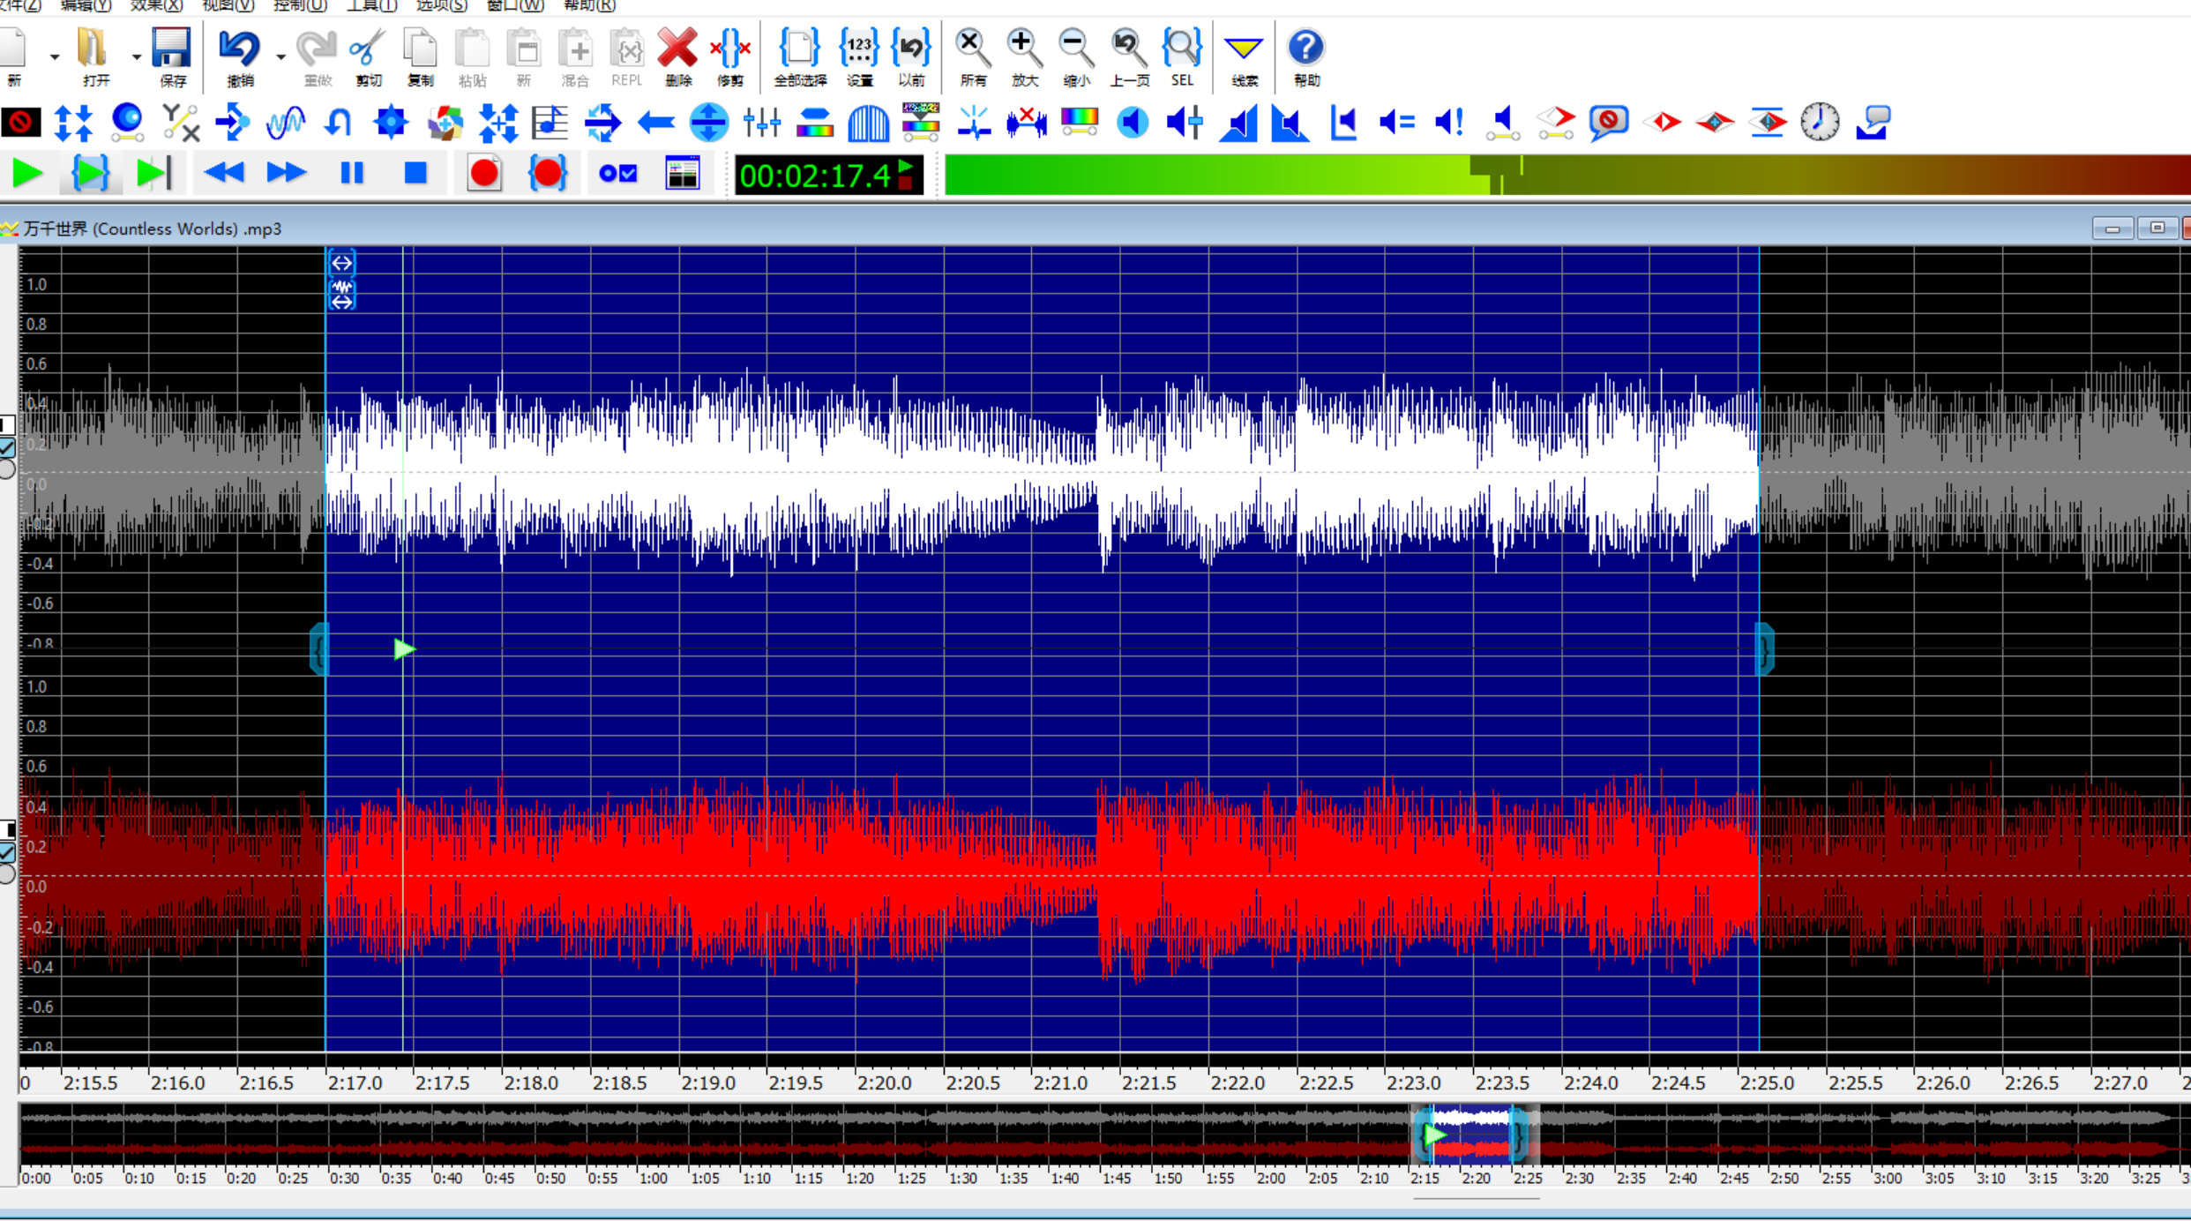The width and height of the screenshot is (2191, 1221).
Task: Undo the last edit with 撤销
Action: point(239,56)
